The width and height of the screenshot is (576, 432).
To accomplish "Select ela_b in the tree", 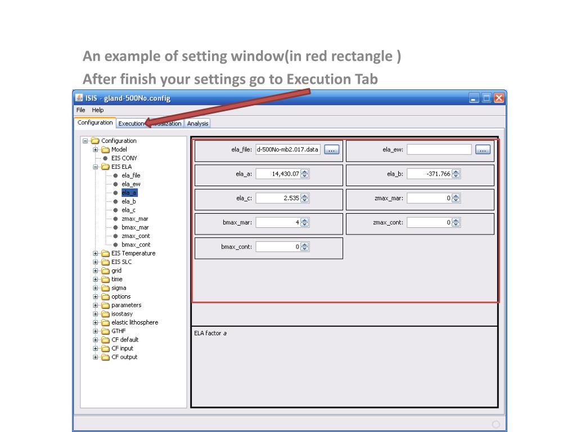I will [129, 201].
